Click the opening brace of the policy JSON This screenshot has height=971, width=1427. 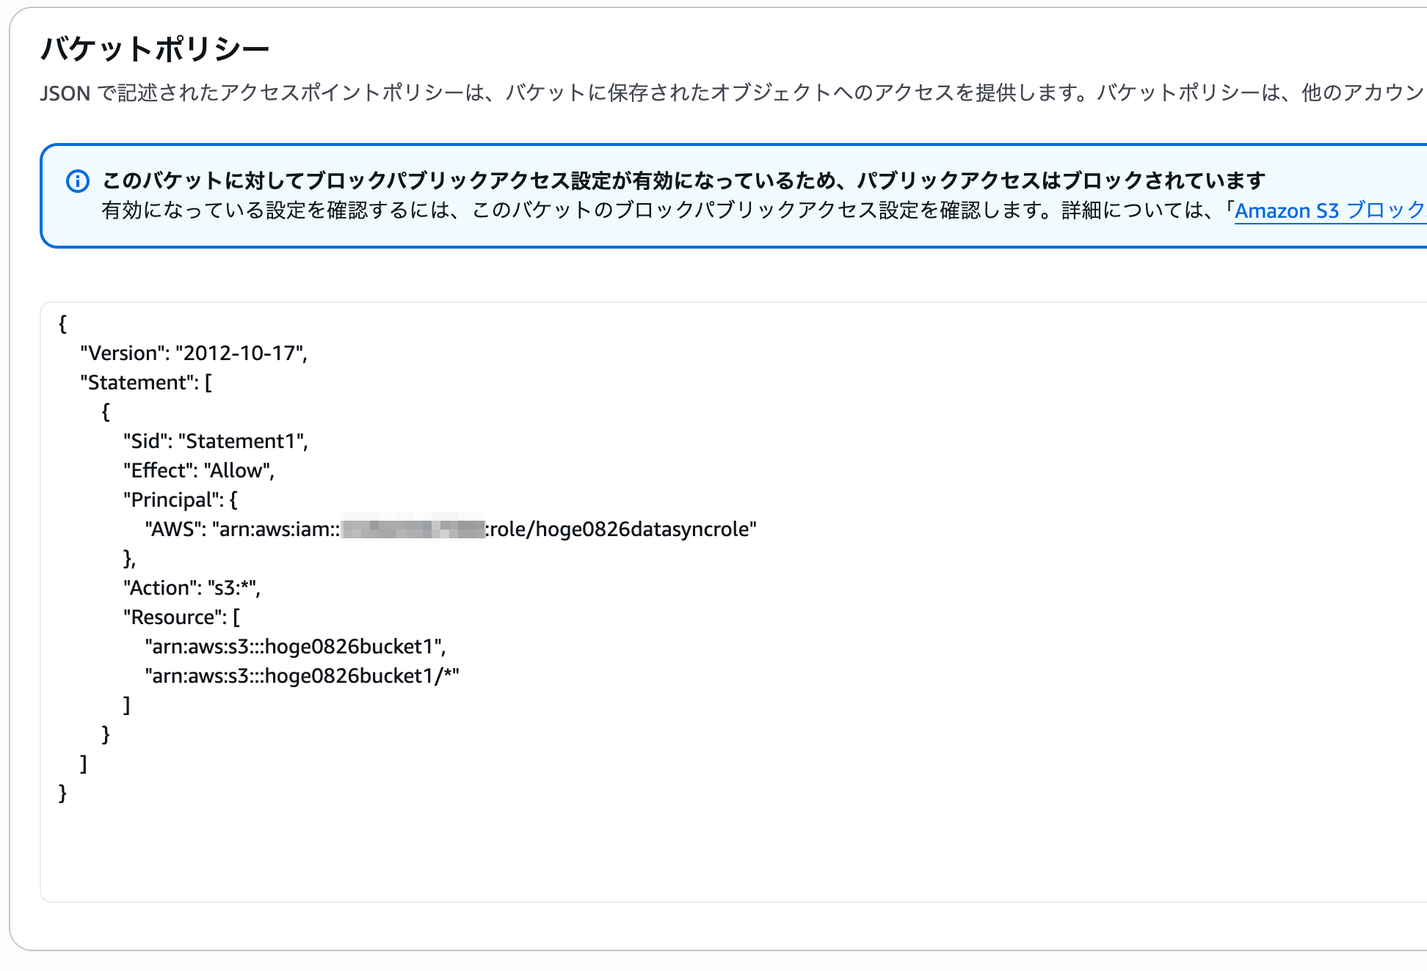pyautogui.click(x=63, y=324)
